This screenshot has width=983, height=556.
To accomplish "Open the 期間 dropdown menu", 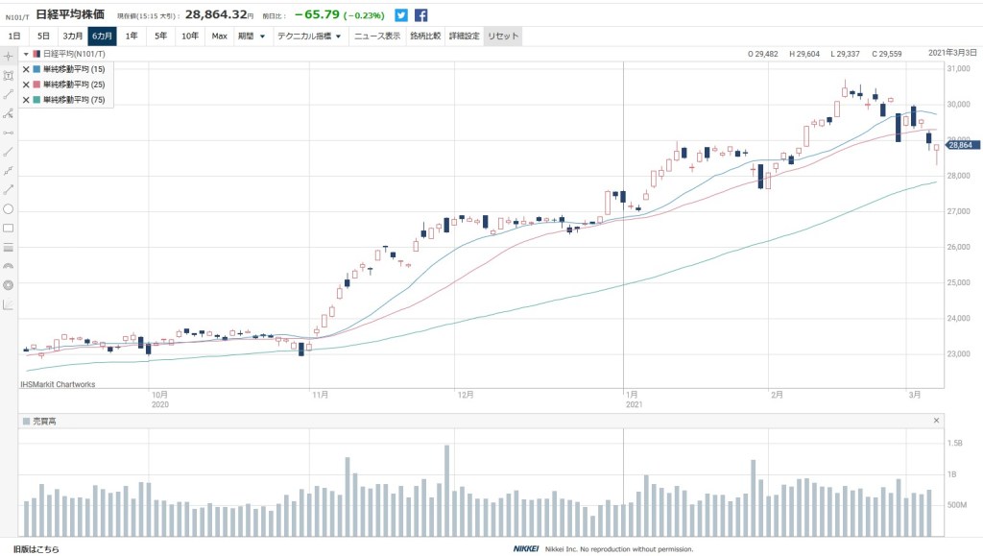I will pos(252,36).
